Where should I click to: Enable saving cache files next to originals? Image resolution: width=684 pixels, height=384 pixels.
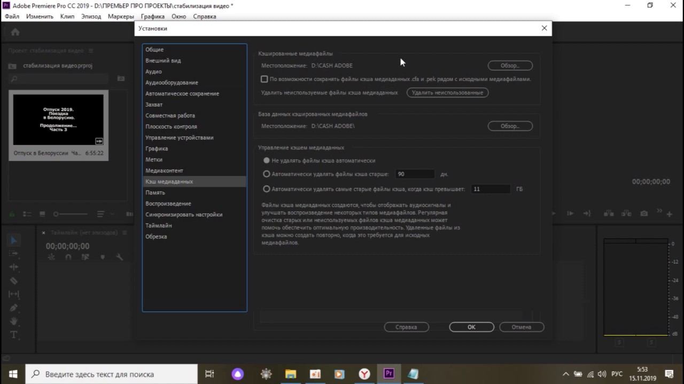pos(264,79)
